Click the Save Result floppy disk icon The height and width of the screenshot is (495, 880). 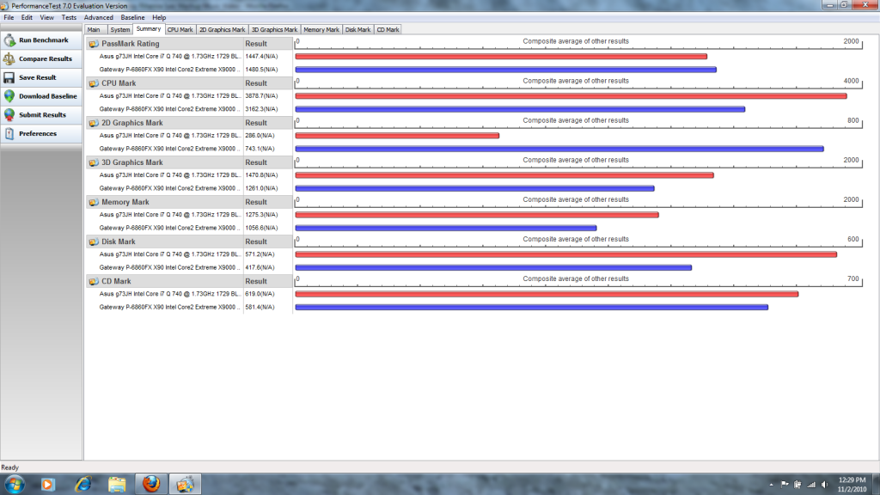9,77
